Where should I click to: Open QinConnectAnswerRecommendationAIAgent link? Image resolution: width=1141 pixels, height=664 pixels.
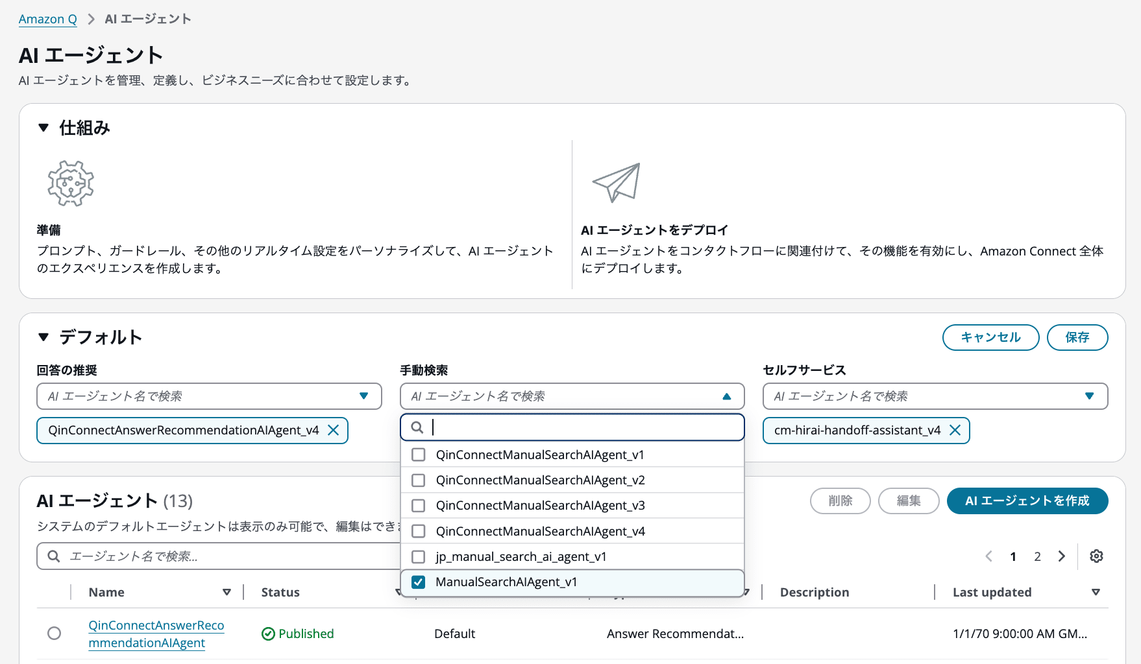click(156, 634)
